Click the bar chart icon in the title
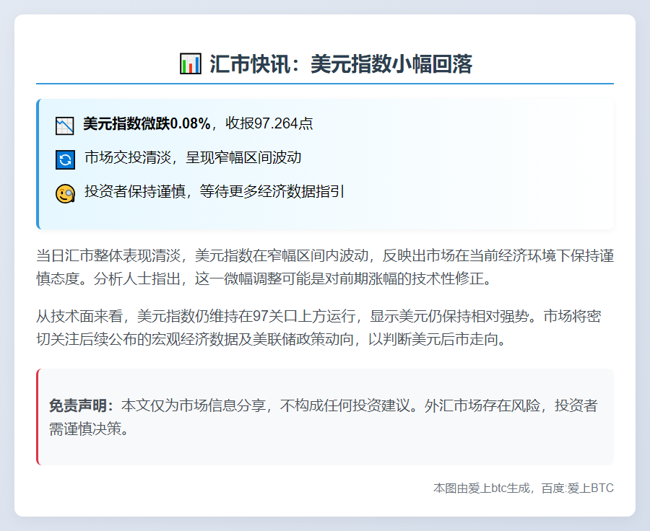 pyautogui.click(x=190, y=64)
